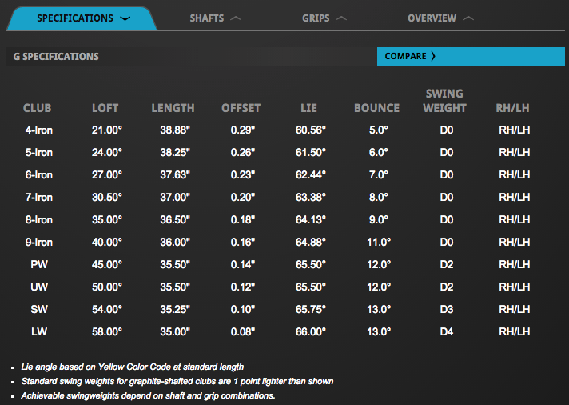Image resolution: width=569 pixels, height=405 pixels.
Task: Select the 4-Iron row label
Action: point(38,130)
